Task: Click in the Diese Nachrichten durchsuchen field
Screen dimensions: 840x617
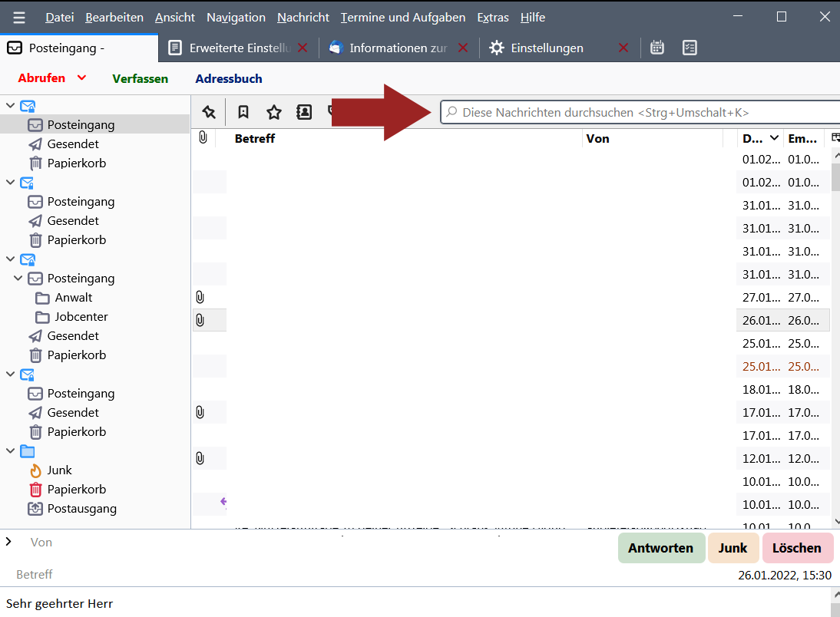Action: point(640,113)
